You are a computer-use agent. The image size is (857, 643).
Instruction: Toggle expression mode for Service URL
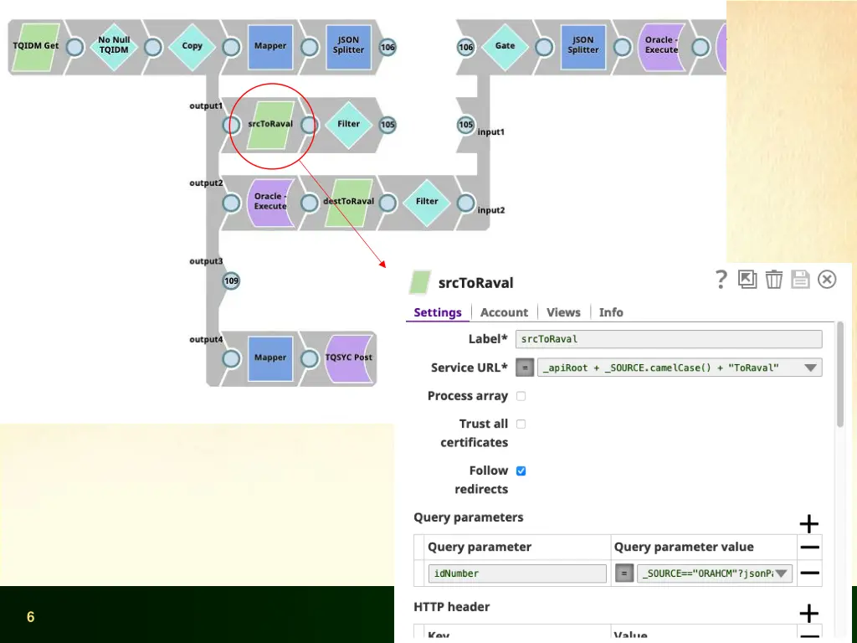525,368
